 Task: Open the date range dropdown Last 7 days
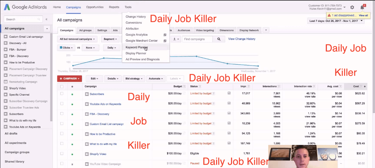point(336,21)
